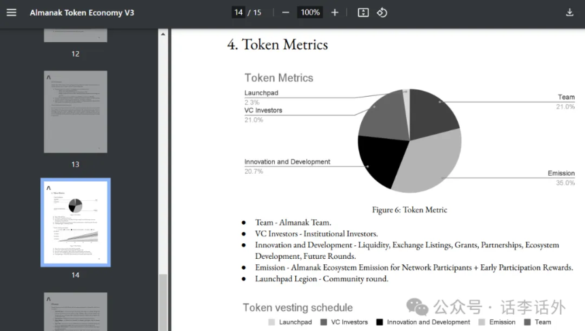Zoom in with the plus button
The width and height of the screenshot is (585, 331).
click(335, 12)
